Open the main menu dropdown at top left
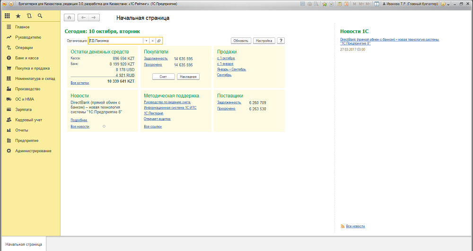The width and height of the screenshot is (473, 251). click(x=11, y=3)
